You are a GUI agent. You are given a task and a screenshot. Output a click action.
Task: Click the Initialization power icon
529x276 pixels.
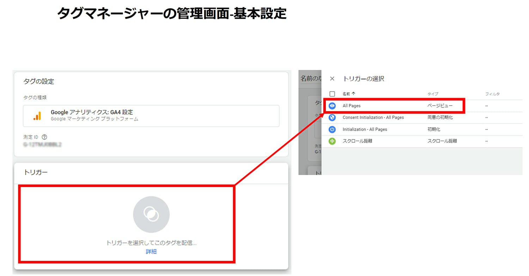pos(332,130)
